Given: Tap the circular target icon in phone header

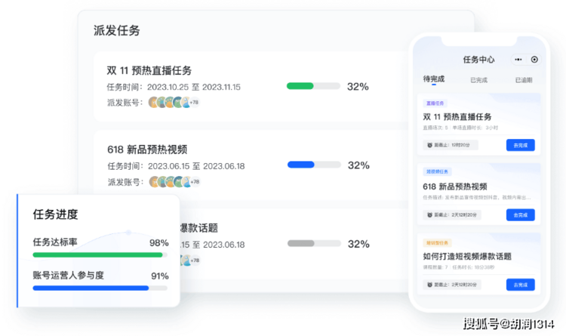Looking at the screenshot, I should pyautogui.click(x=534, y=60).
